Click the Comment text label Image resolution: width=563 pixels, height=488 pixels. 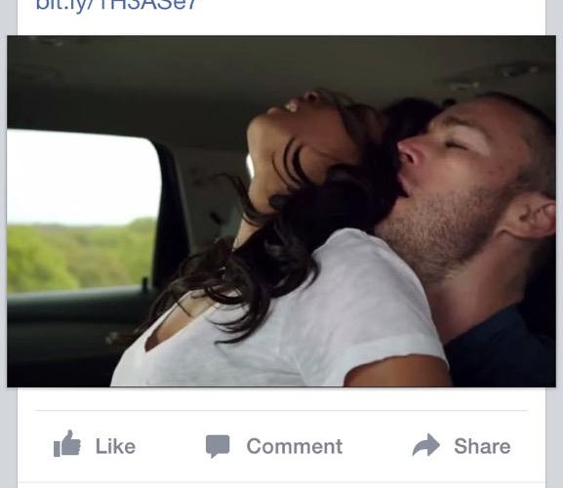tap(295, 446)
